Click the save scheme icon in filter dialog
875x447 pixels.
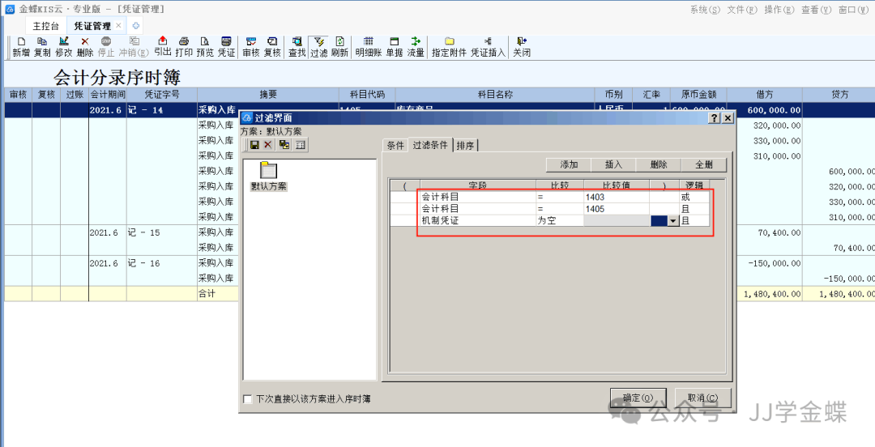tap(254, 145)
